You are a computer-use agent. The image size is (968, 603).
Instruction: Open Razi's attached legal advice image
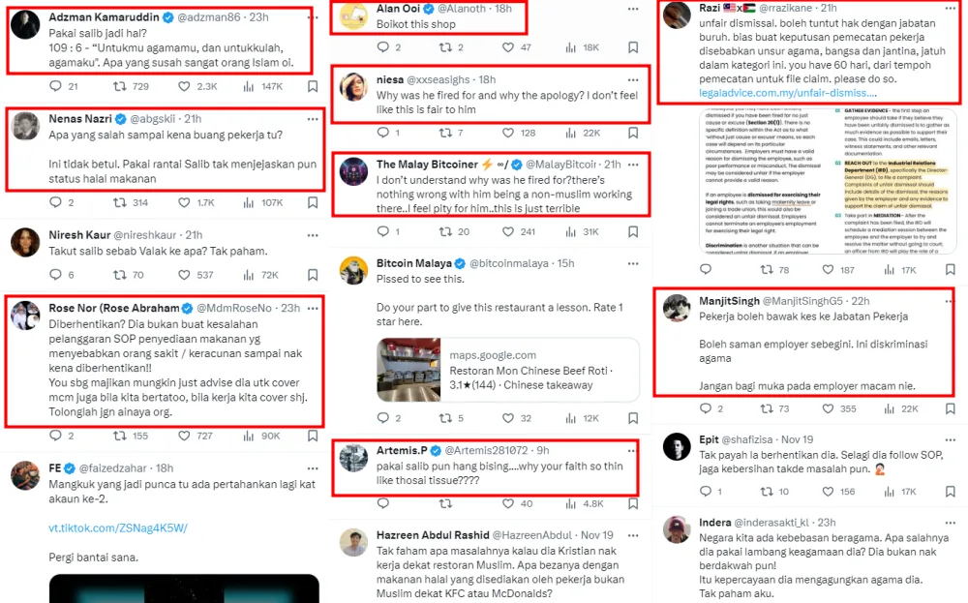tap(828, 181)
